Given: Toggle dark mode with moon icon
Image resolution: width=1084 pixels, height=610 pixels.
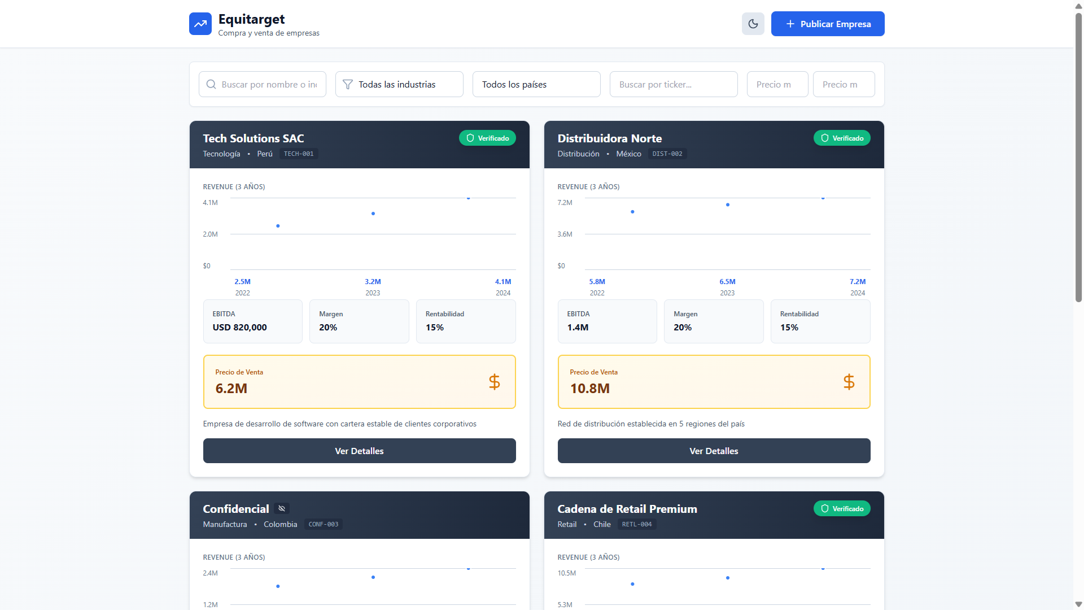Looking at the screenshot, I should (753, 24).
